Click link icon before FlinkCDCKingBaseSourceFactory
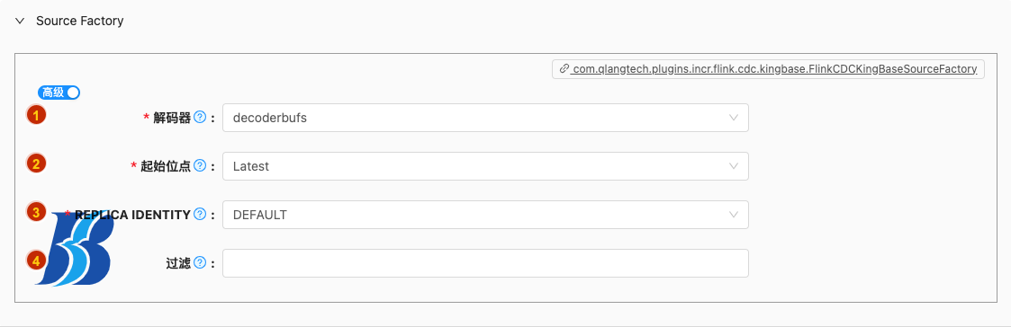Viewport: 1011px width, 327px height. pos(564,69)
